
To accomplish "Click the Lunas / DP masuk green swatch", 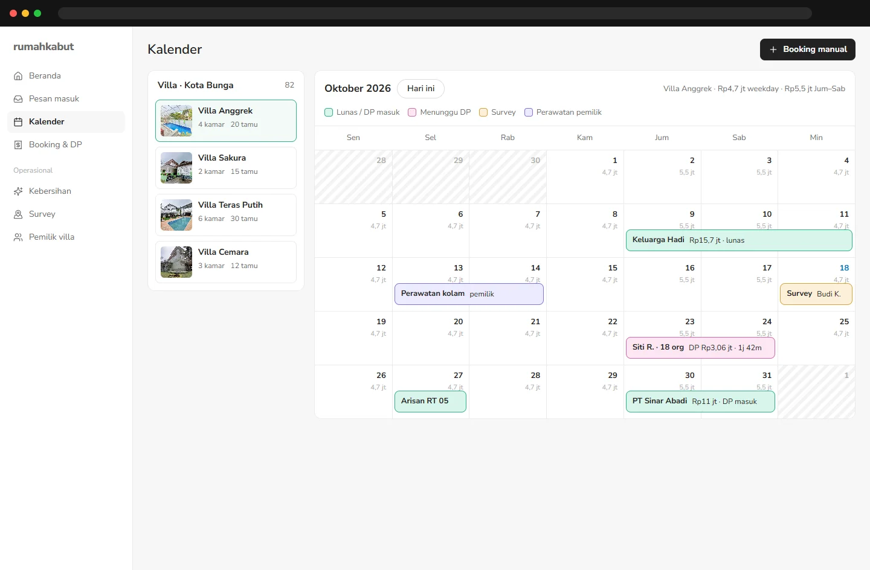I will tap(329, 112).
